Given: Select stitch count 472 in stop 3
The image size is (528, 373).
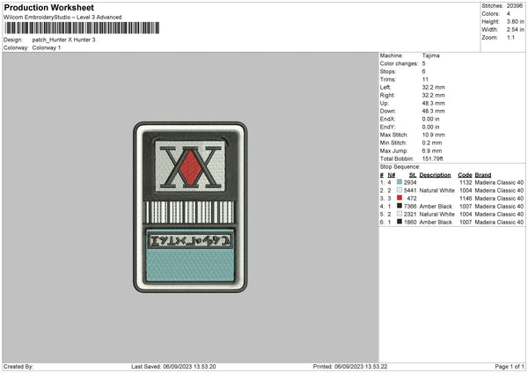Looking at the screenshot, I should click(412, 198).
